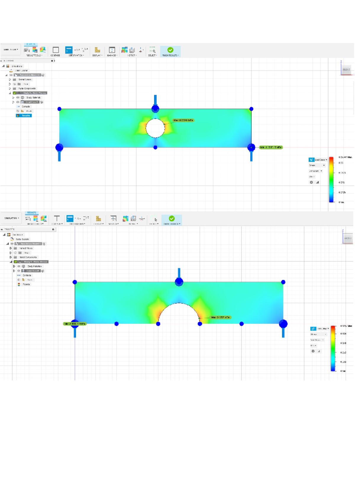Open Load Case dropdown in circular-hole plate legend
355x502 pixels.
coord(321,160)
